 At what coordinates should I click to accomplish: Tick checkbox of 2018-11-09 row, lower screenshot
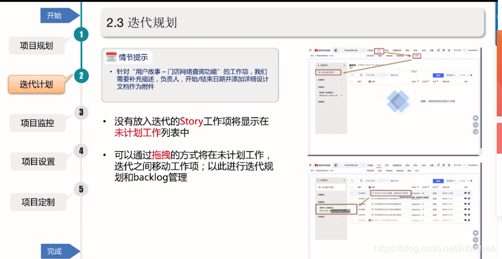click(352, 193)
